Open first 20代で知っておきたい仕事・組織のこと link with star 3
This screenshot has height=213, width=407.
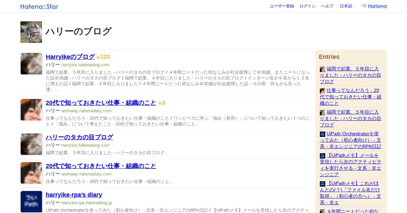101,103
